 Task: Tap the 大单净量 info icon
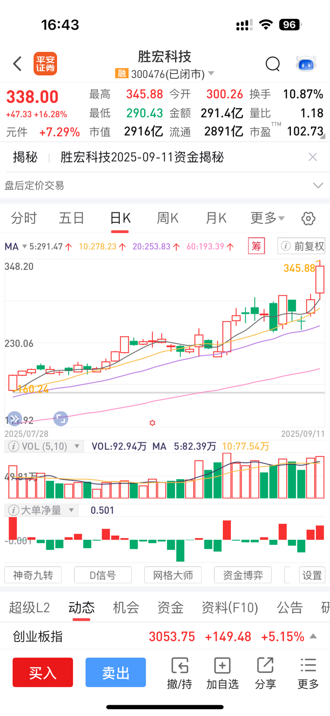[x=13, y=510]
